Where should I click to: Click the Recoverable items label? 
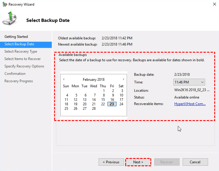click(x=149, y=104)
